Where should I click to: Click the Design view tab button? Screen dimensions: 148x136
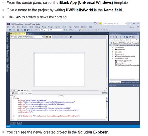tap(15, 93)
